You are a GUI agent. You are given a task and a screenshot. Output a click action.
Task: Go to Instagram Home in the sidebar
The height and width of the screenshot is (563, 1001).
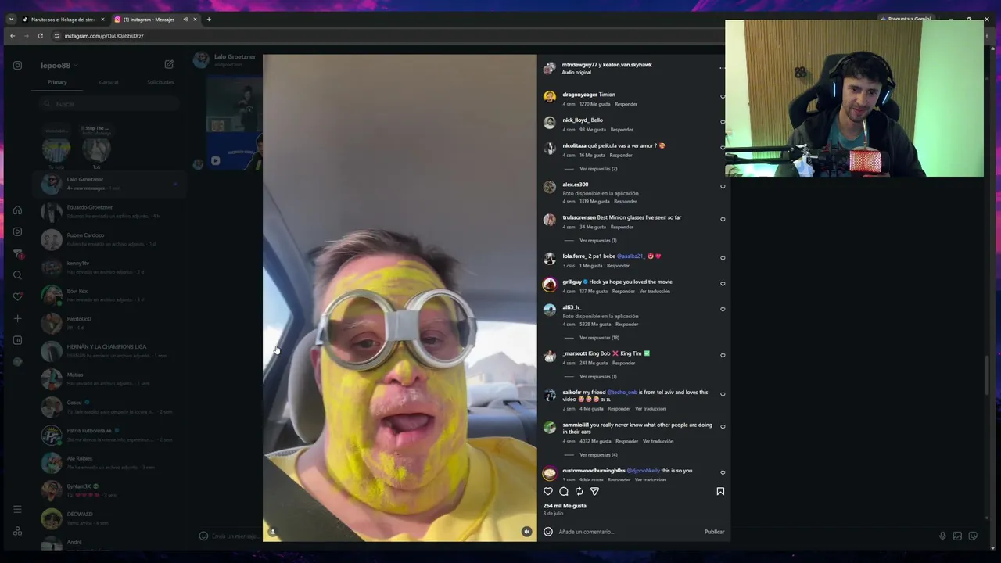17,210
